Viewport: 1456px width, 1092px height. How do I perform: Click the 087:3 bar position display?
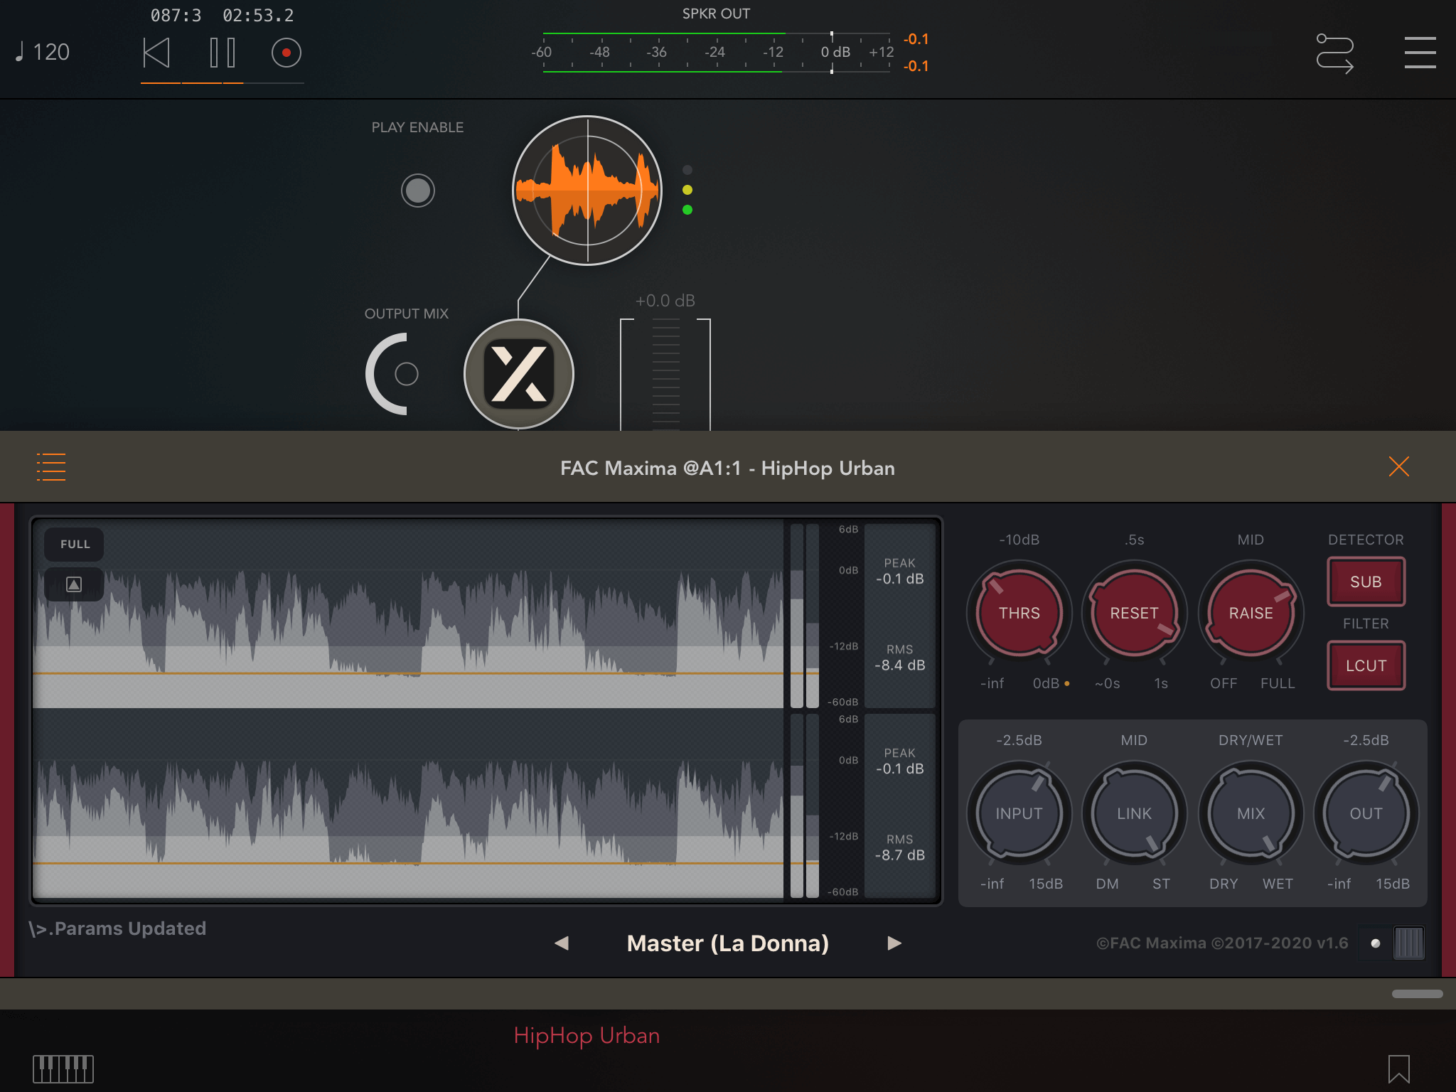tap(176, 15)
